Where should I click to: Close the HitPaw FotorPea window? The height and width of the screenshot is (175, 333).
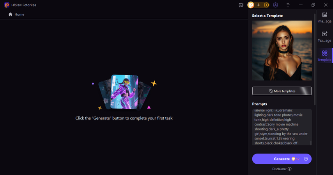pos(326,5)
